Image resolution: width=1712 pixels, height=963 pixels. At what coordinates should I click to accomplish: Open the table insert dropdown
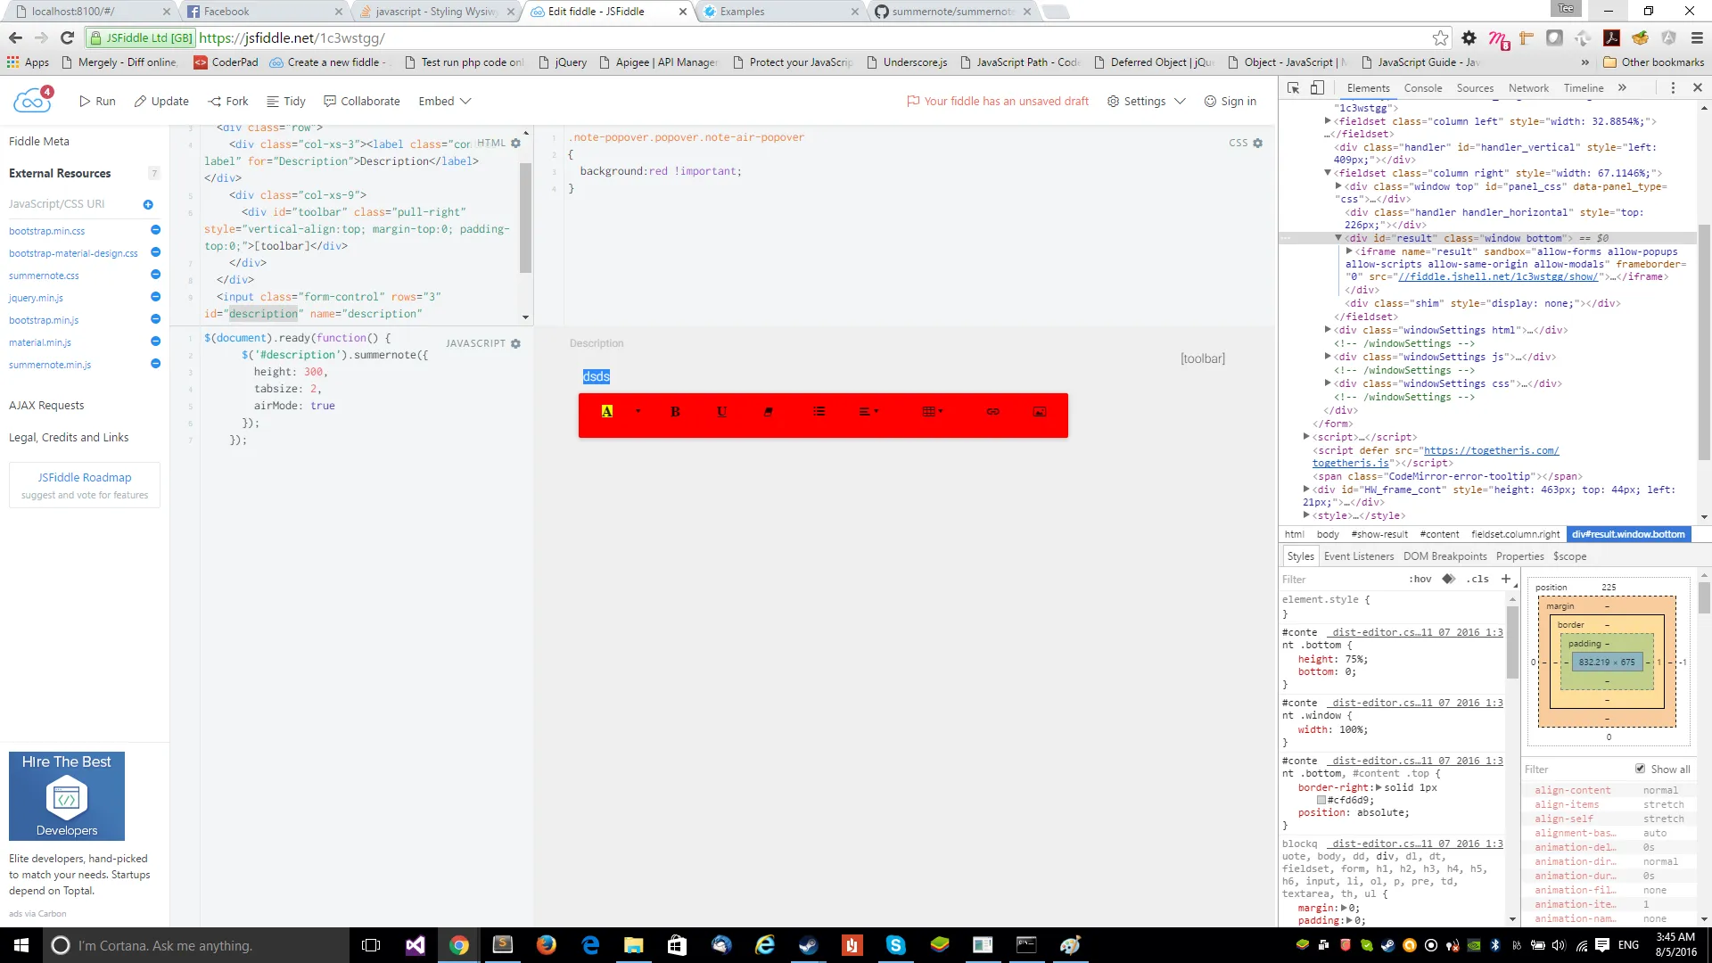coord(933,412)
